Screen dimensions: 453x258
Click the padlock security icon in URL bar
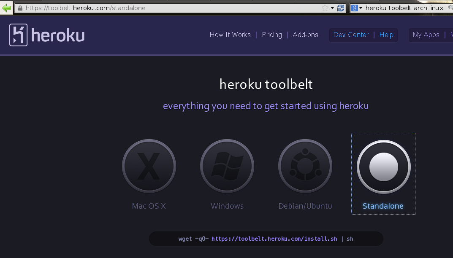point(20,8)
